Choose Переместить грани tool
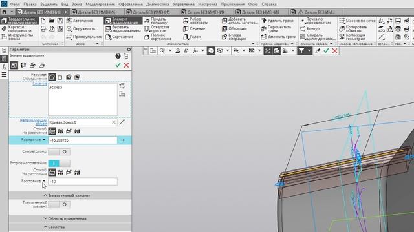The image size is (414, 232). [x=276, y=29]
